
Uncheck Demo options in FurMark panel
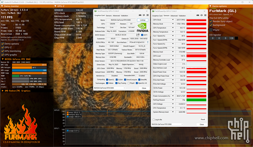pos(3,44)
